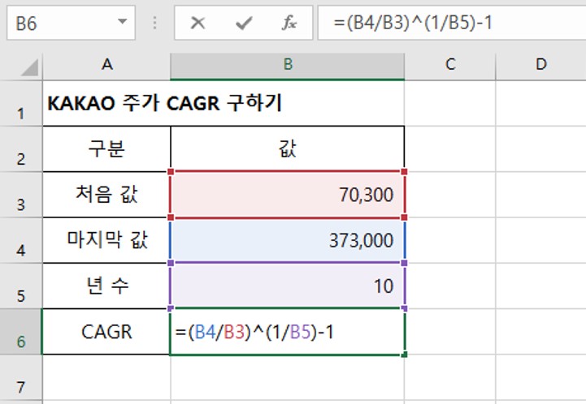Click cell B6 with the CAGR formula

pos(288,332)
